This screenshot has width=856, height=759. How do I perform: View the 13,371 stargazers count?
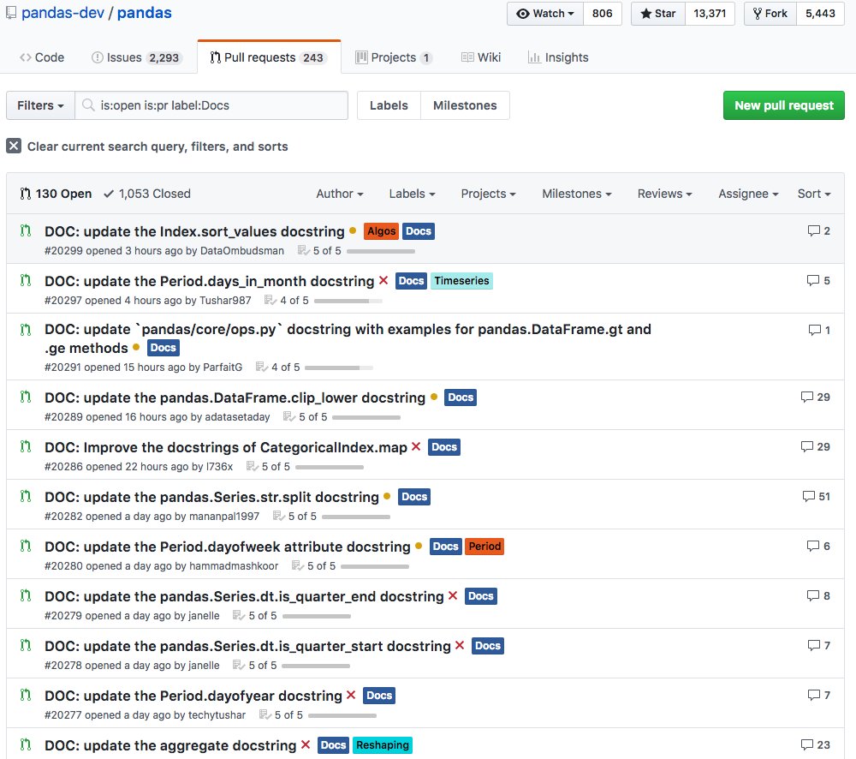point(710,14)
